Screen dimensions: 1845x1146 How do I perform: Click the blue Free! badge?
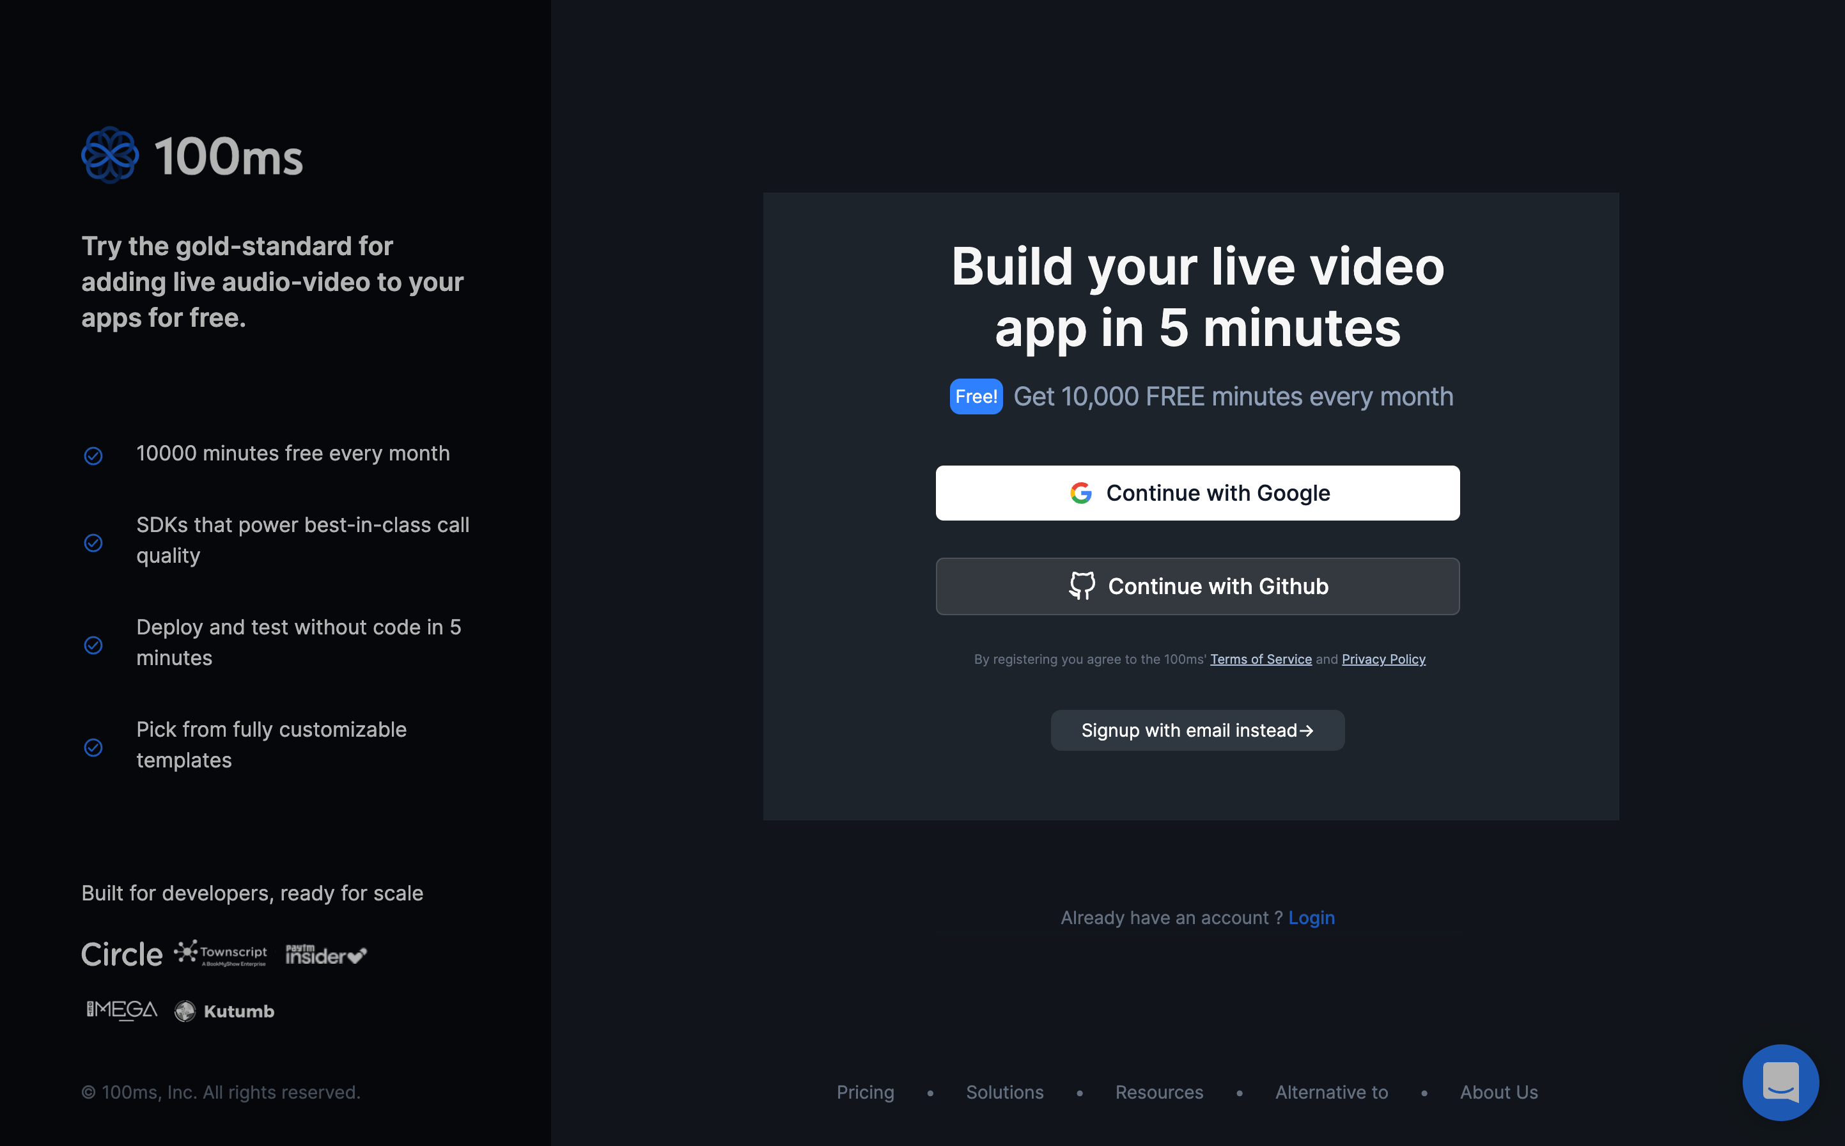(976, 396)
